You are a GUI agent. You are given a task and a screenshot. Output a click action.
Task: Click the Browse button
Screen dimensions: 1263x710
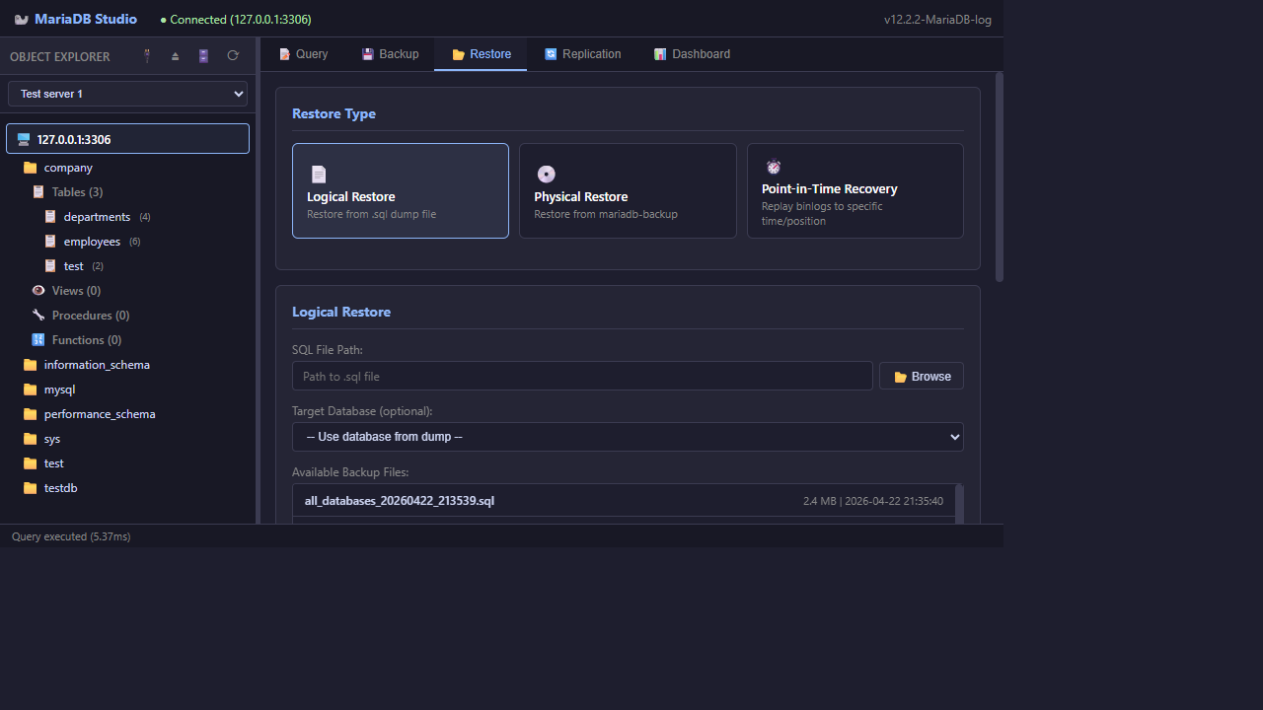[x=922, y=376]
